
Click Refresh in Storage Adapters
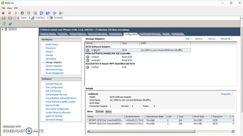coord(212,39)
